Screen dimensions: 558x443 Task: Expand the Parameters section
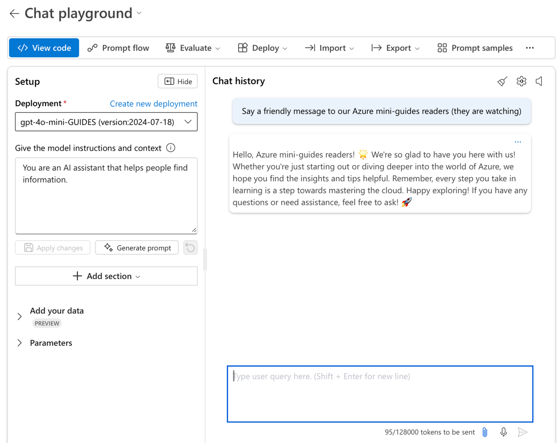tap(20, 343)
